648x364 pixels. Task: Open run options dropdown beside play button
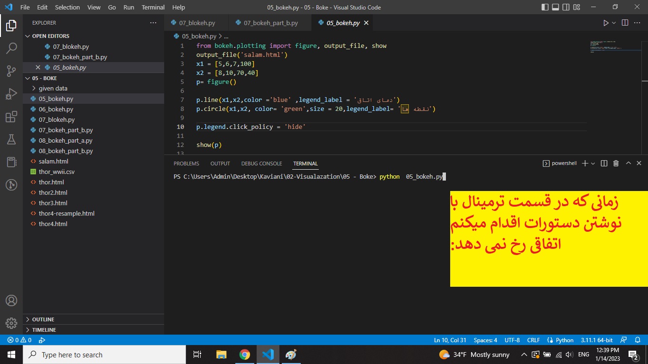pyautogui.click(x=614, y=23)
